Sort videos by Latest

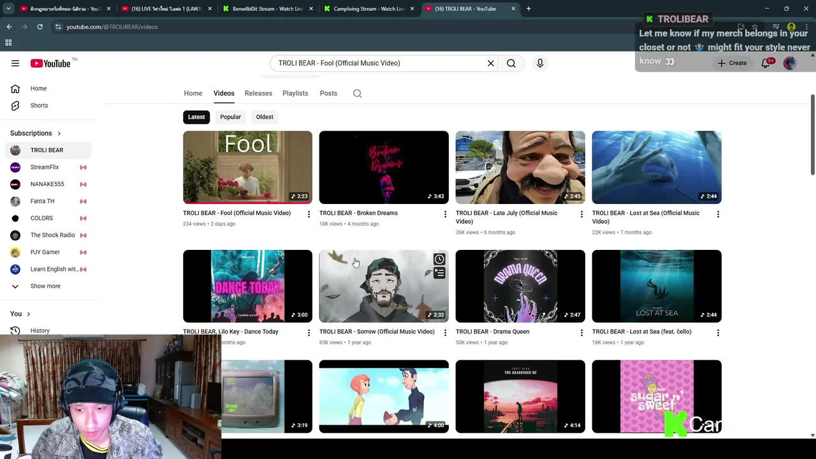(x=196, y=117)
